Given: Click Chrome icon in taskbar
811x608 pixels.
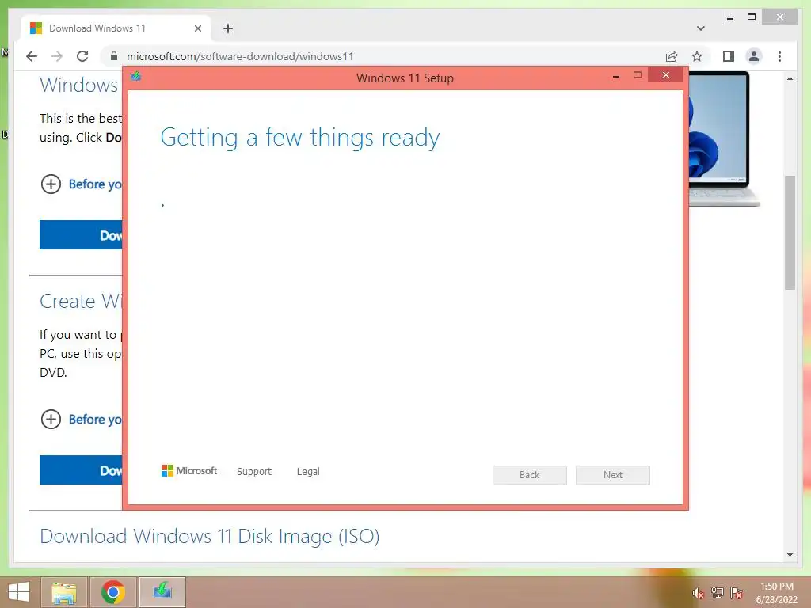Looking at the screenshot, I should click(x=112, y=592).
